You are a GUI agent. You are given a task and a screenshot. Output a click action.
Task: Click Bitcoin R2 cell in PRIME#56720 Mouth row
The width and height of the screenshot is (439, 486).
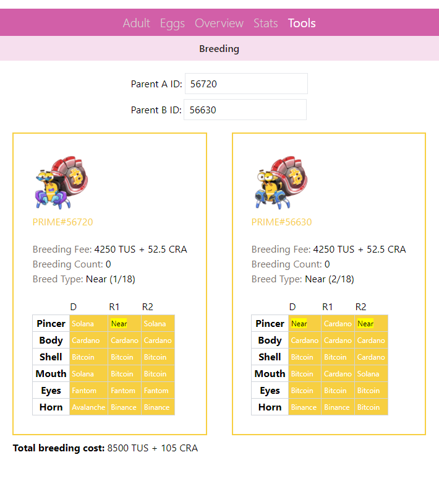pos(158,373)
